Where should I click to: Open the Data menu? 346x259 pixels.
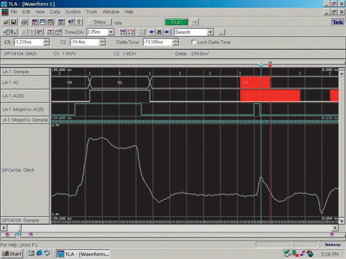pos(55,12)
